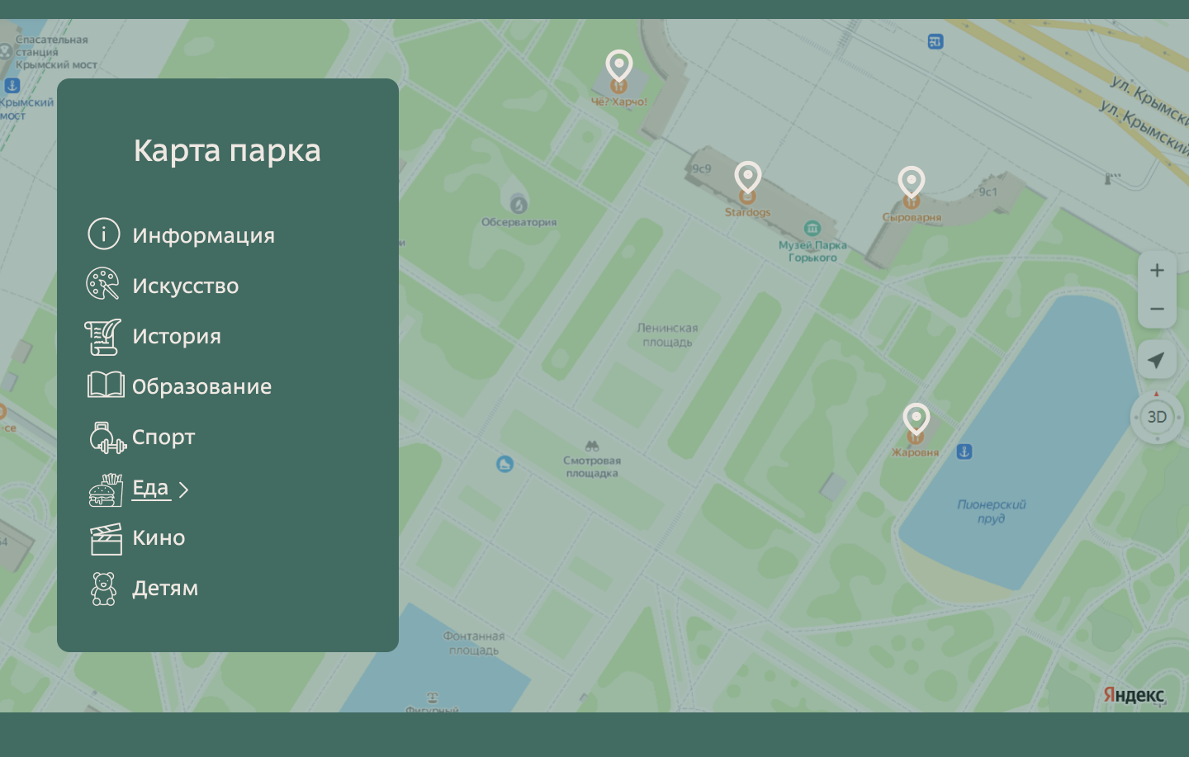The width and height of the screenshot is (1189, 757).
Task: Click the Education open book icon
Action: pyautogui.click(x=106, y=386)
